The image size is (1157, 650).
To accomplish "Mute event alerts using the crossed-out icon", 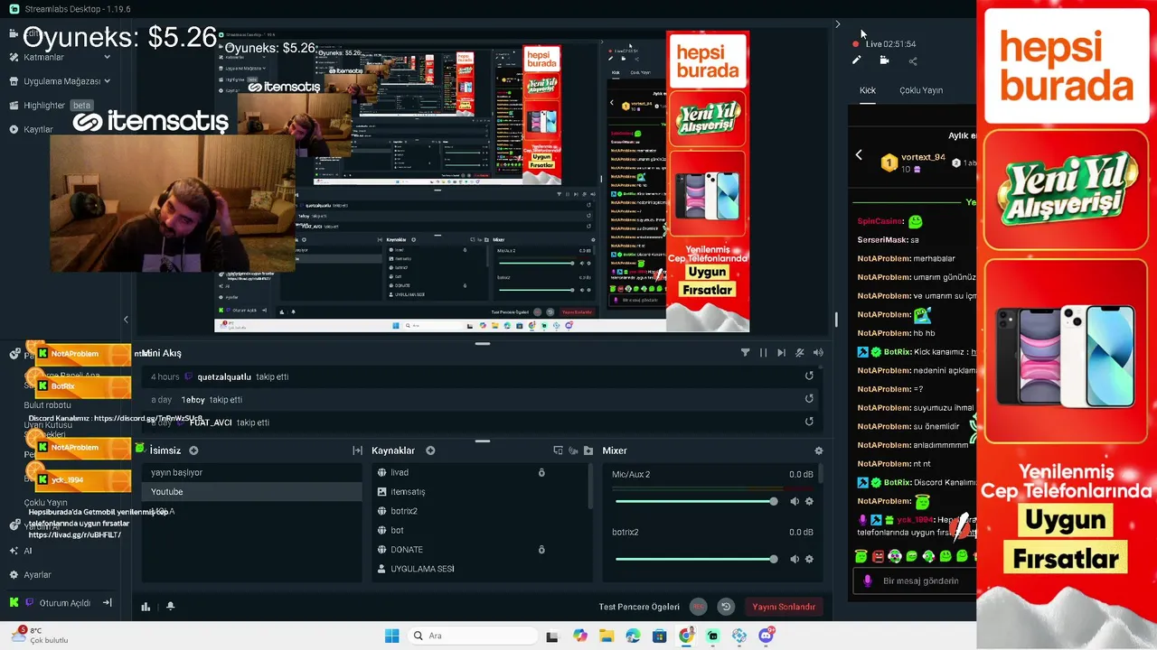I will tap(800, 353).
